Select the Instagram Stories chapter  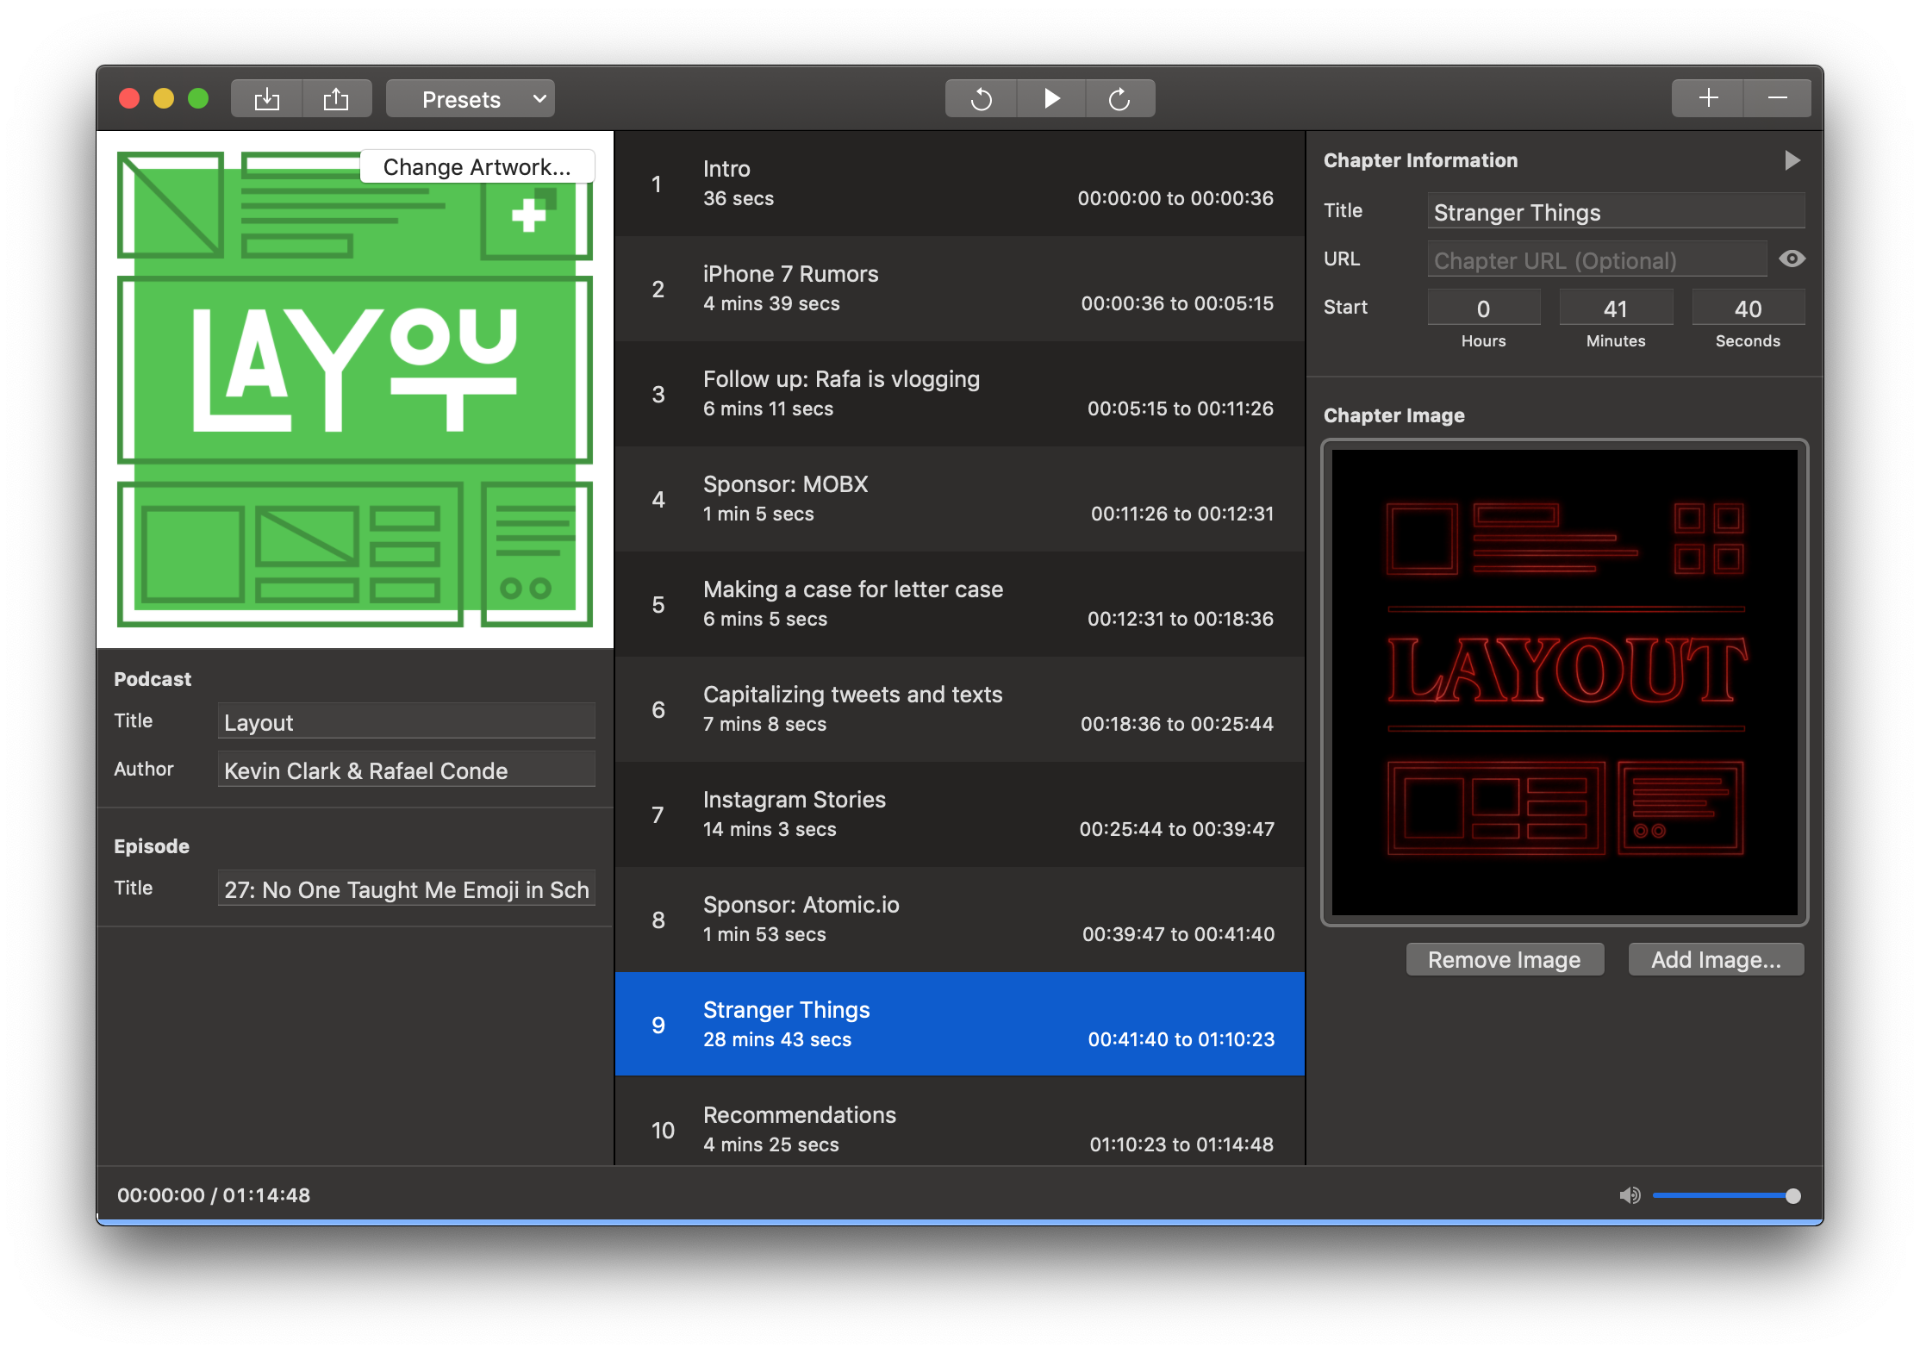tap(960, 814)
